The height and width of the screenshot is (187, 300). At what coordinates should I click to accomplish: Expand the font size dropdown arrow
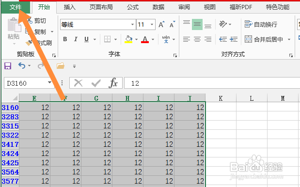click(152, 25)
